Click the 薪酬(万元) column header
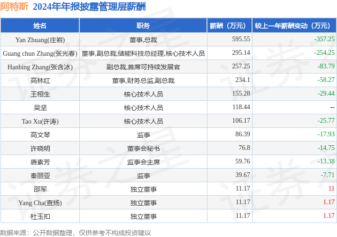The height and width of the screenshot is (237, 337). pyautogui.click(x=230, y=26)
